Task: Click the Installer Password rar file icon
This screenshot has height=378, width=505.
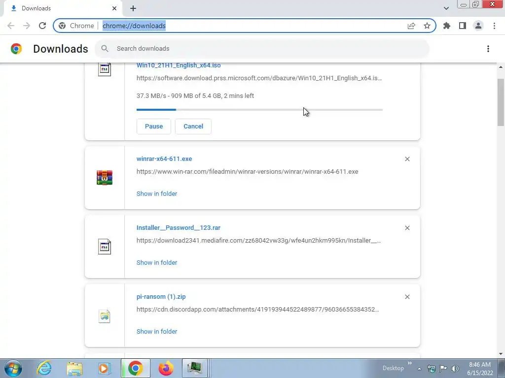Action: (105, 247)
